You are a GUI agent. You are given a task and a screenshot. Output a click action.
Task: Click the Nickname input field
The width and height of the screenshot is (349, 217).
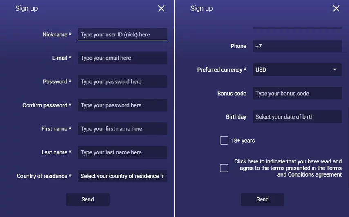tap(122, 34)
